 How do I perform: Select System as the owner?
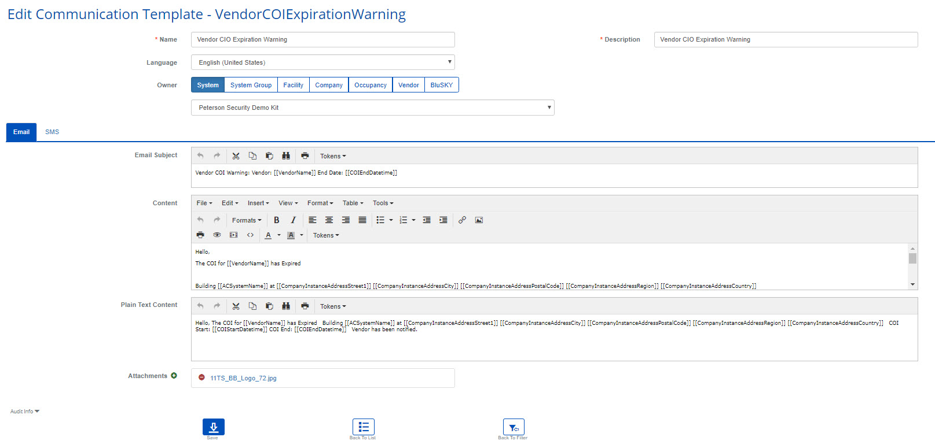208,85
